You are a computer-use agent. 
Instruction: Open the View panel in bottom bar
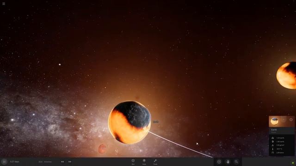tap(144, 162)
